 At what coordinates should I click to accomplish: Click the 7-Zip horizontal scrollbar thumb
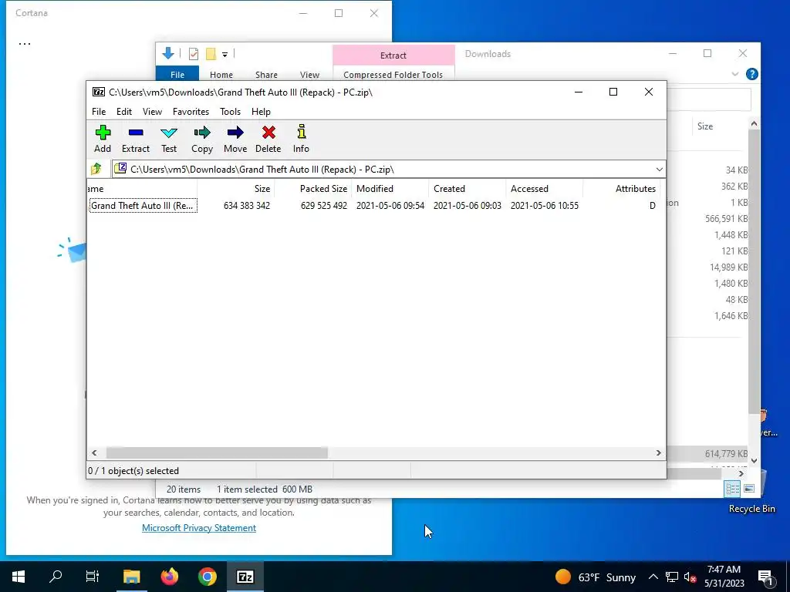(217, 453)
